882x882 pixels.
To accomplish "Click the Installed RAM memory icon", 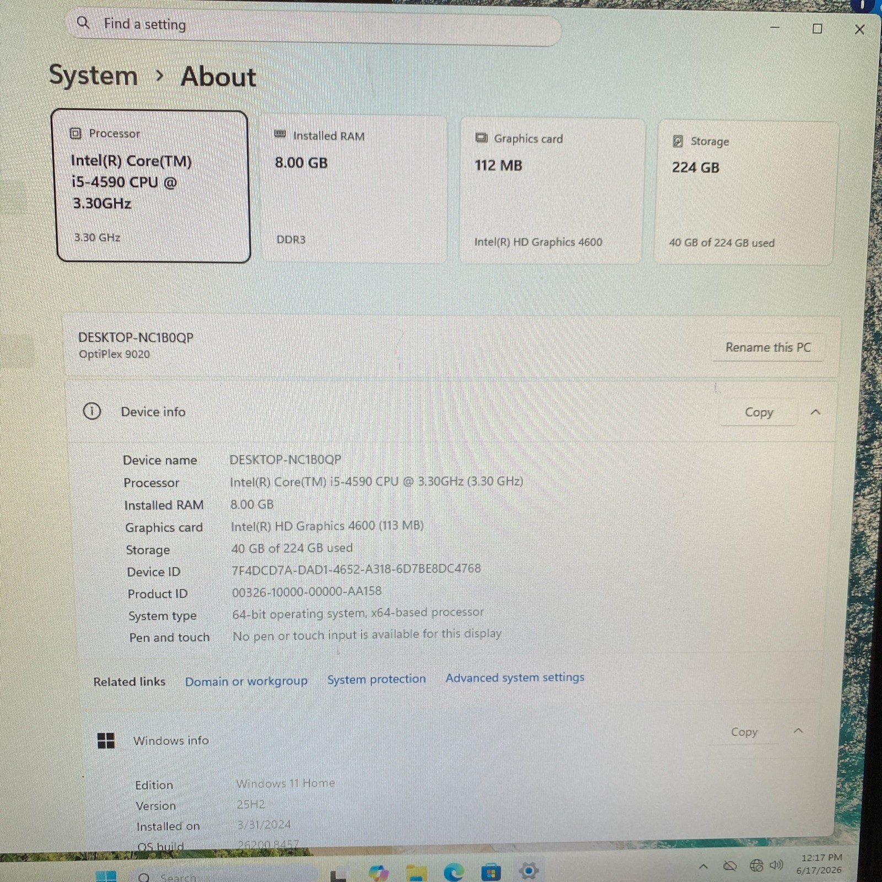I will (x=280, y=135).
